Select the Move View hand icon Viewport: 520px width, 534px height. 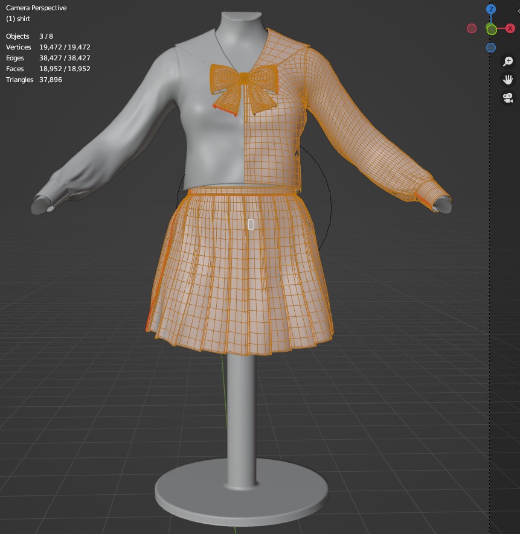[x=507, y=79]
